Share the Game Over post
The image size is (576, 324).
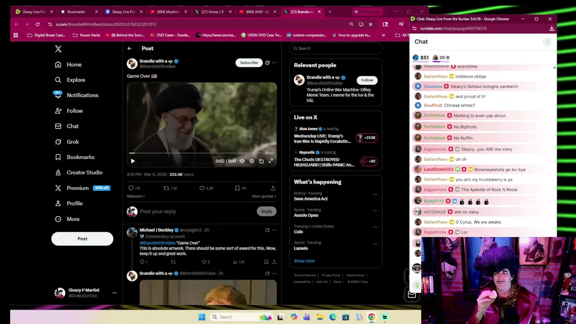point(273,188)
